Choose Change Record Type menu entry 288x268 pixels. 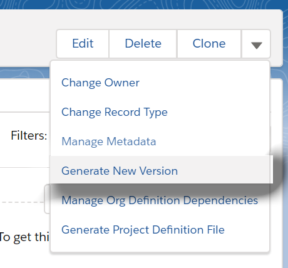[x=115, y=112]
